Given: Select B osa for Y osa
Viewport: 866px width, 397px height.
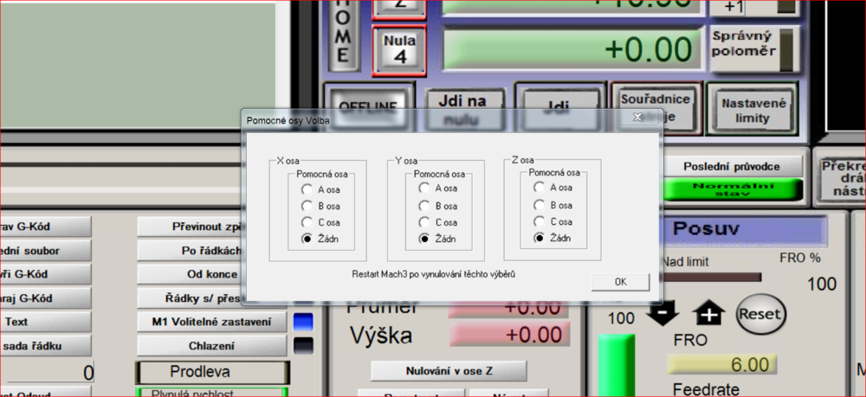Looking at the screenshot, I should pos(423,206).
